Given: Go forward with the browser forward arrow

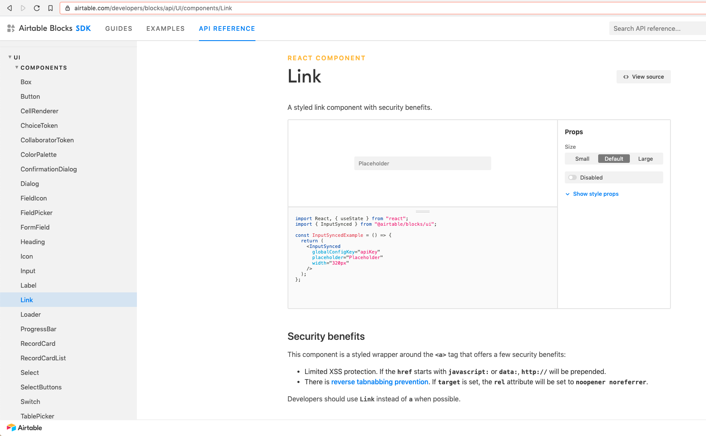Looking at the screenshot, I should click(23, 8).
